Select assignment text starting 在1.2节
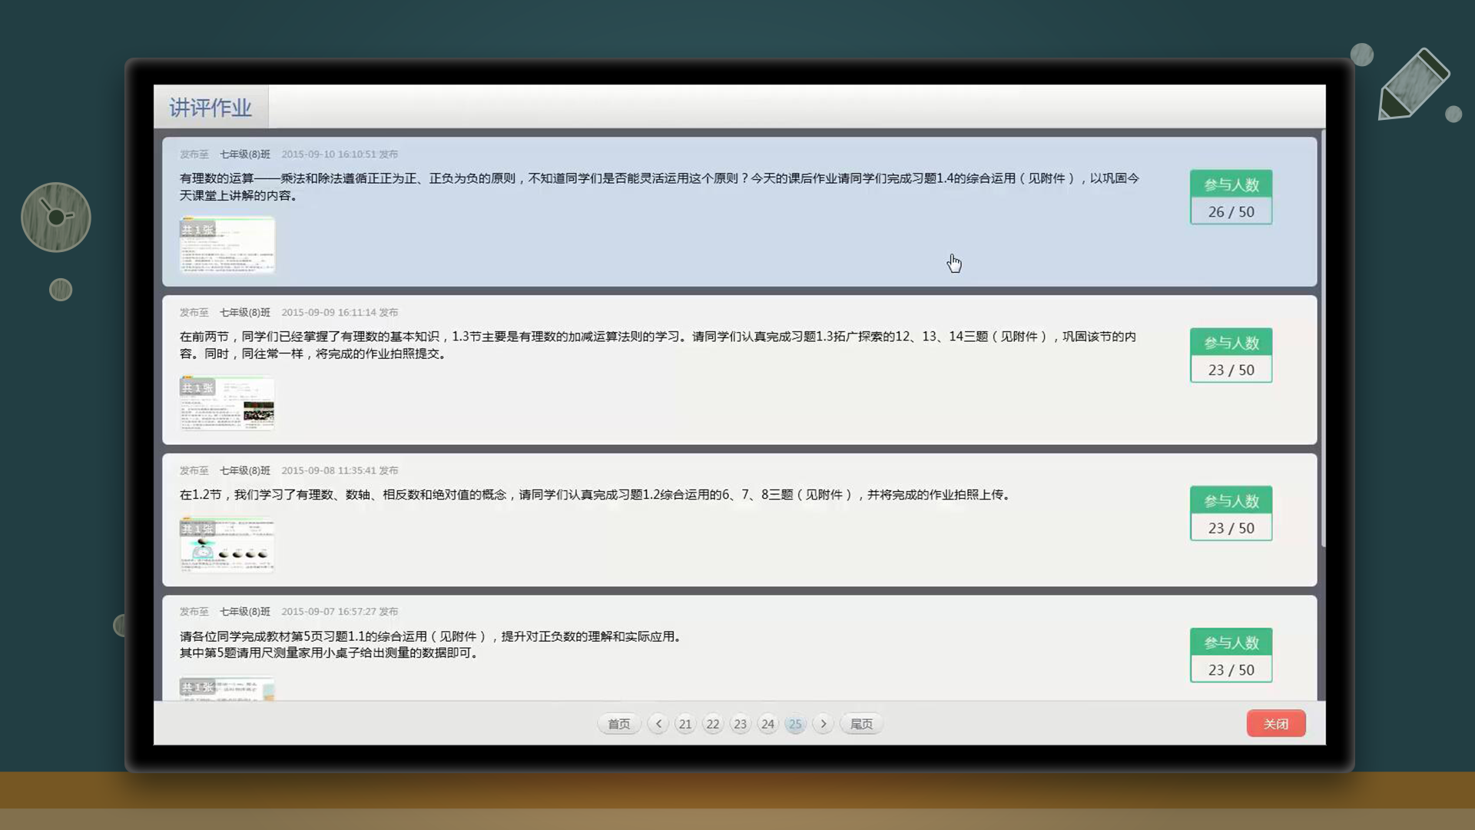 596,495
